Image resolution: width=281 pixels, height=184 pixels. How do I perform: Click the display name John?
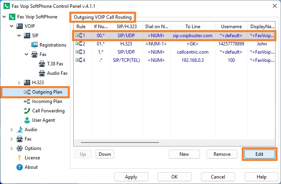(262, 44)
